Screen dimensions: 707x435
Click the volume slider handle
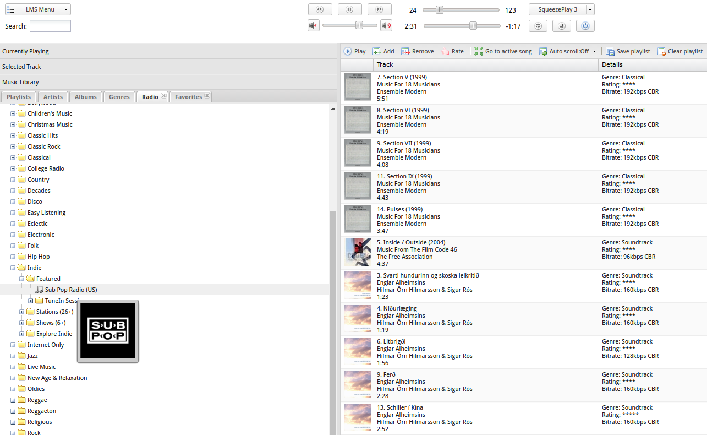point(359,25)
